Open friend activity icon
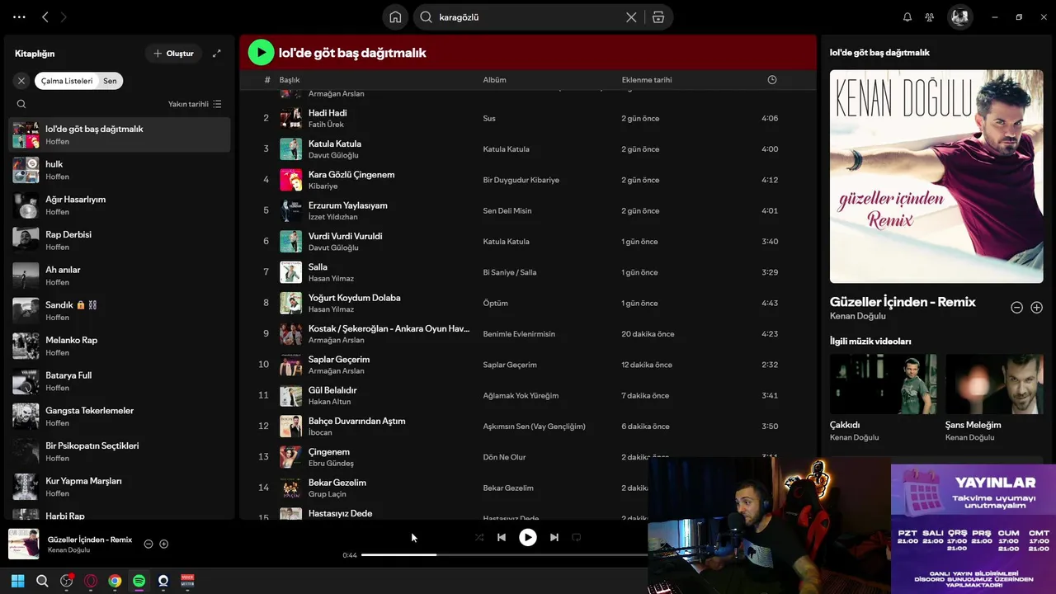Viewport: 1056px width, 594px height. click(x=930, y=17)
